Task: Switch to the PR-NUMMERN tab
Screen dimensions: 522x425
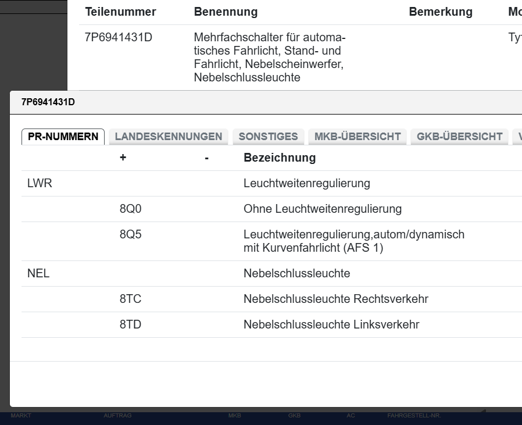Action: tap(63, 137)
